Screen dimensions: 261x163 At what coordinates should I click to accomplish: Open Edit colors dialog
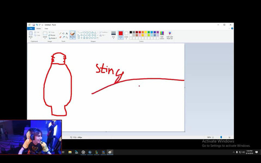(x=162, y=35)
